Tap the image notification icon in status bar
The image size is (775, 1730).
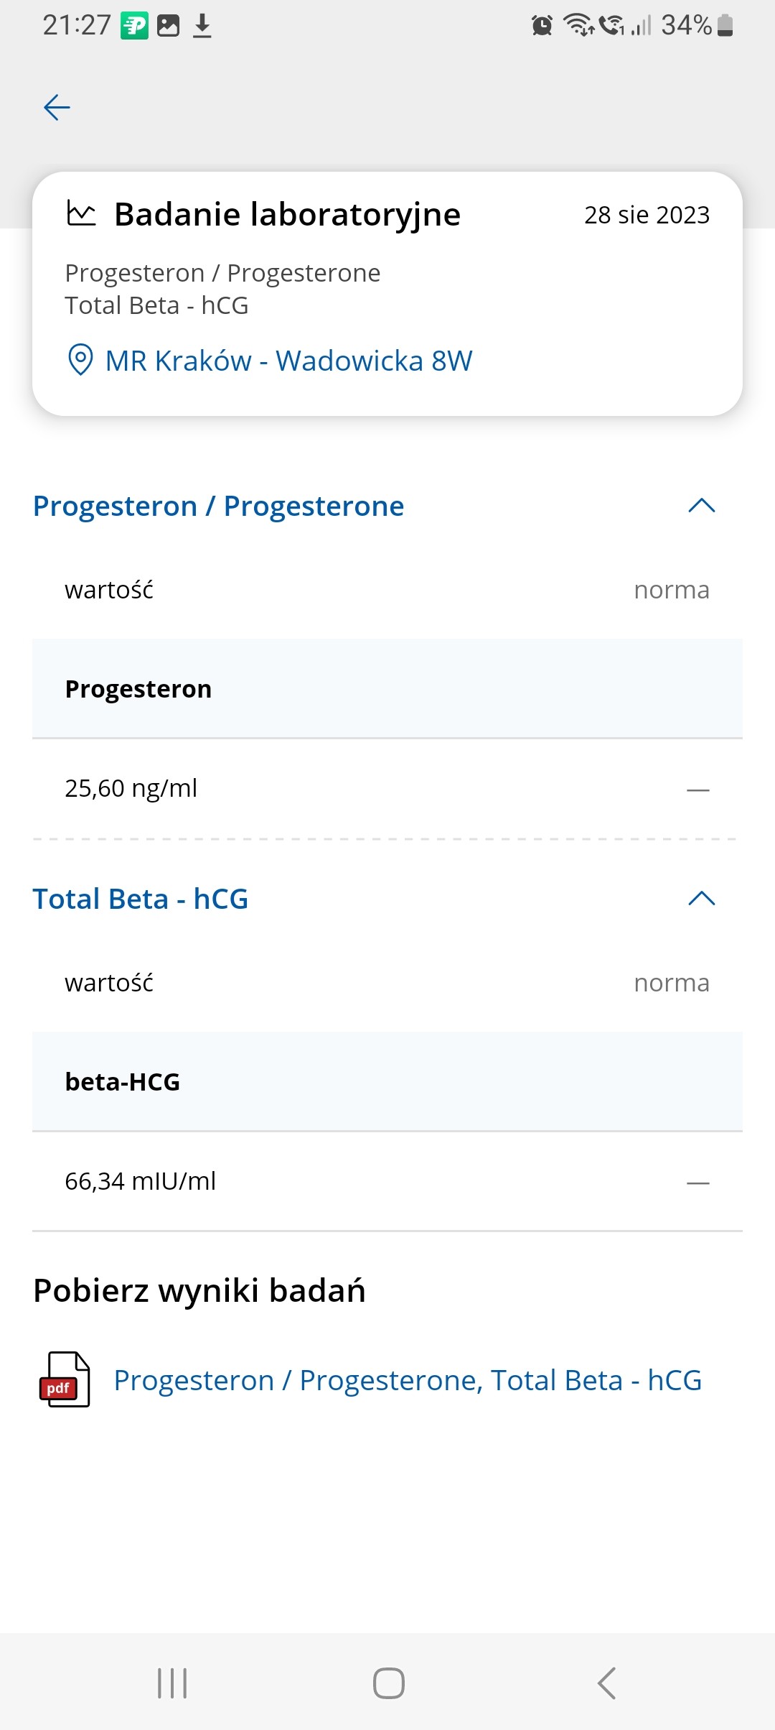[168, 26]
